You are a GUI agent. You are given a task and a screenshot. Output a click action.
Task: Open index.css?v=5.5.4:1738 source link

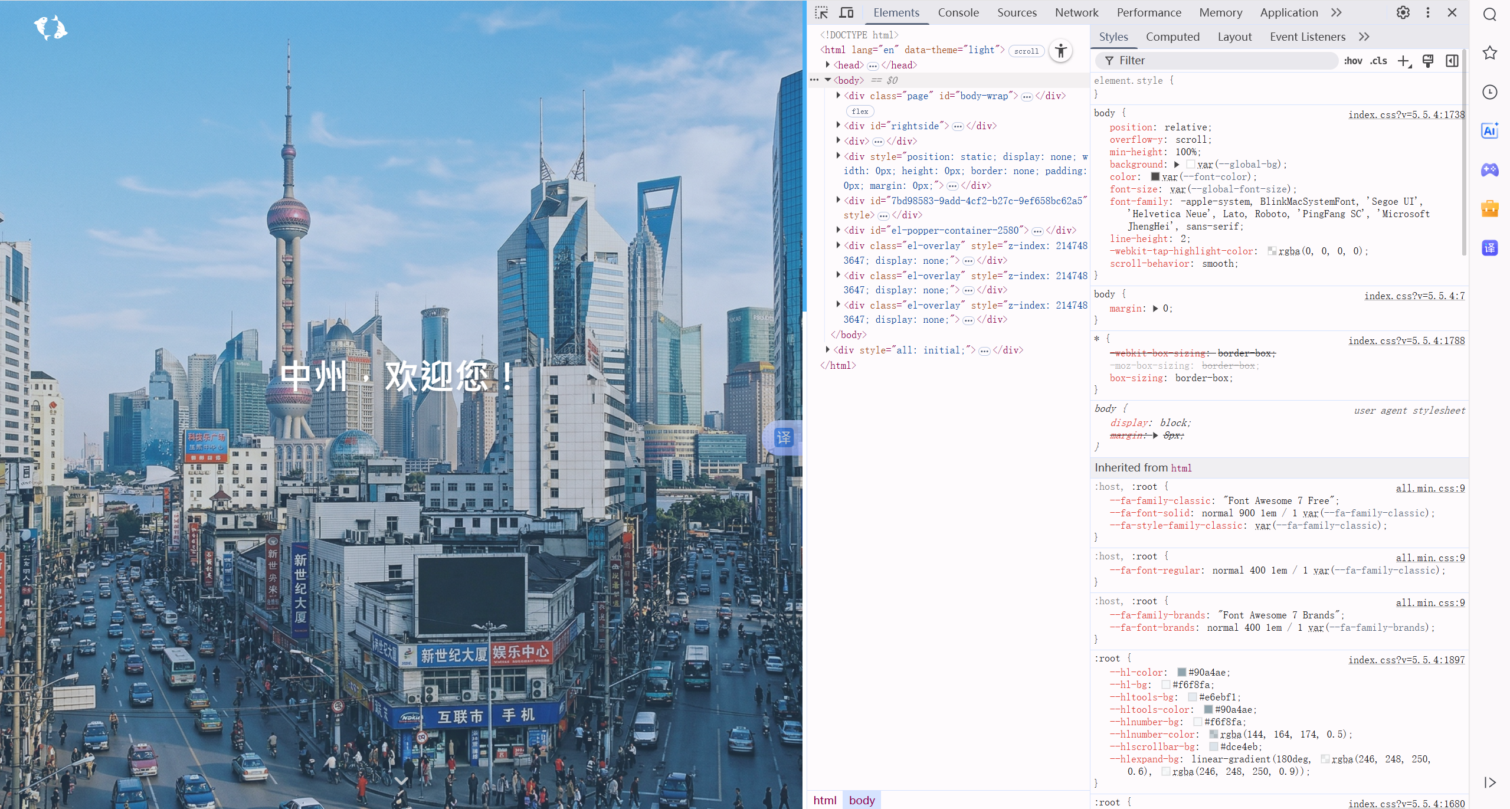[1406, 114]
